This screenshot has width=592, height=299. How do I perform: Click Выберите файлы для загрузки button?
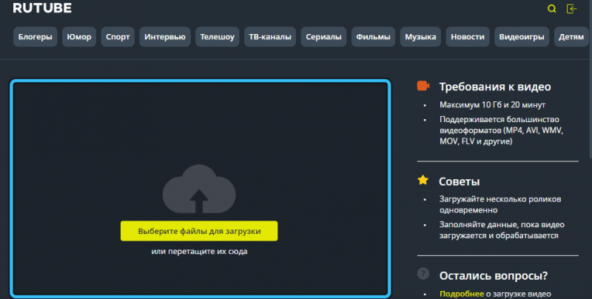199,231
